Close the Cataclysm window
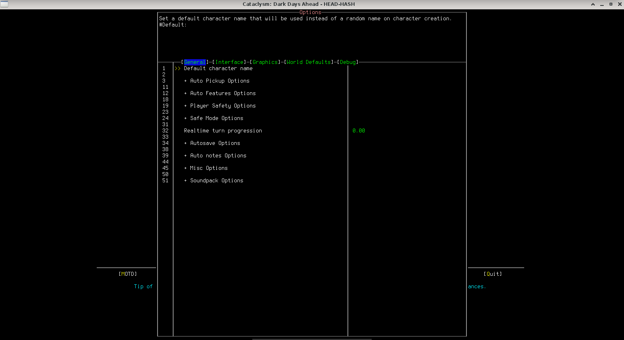624x340 pixels. coord(620,4)
